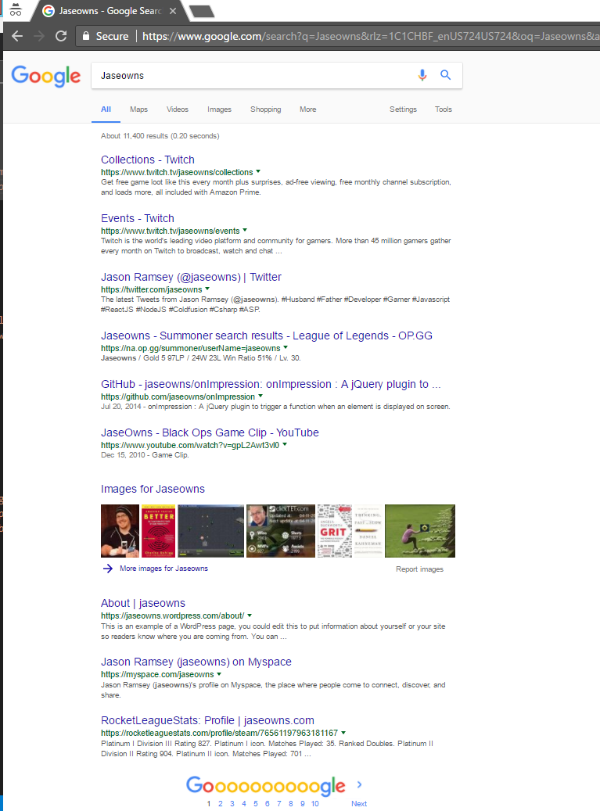Open RocketLeagueStats Profile result

[207, 720]
